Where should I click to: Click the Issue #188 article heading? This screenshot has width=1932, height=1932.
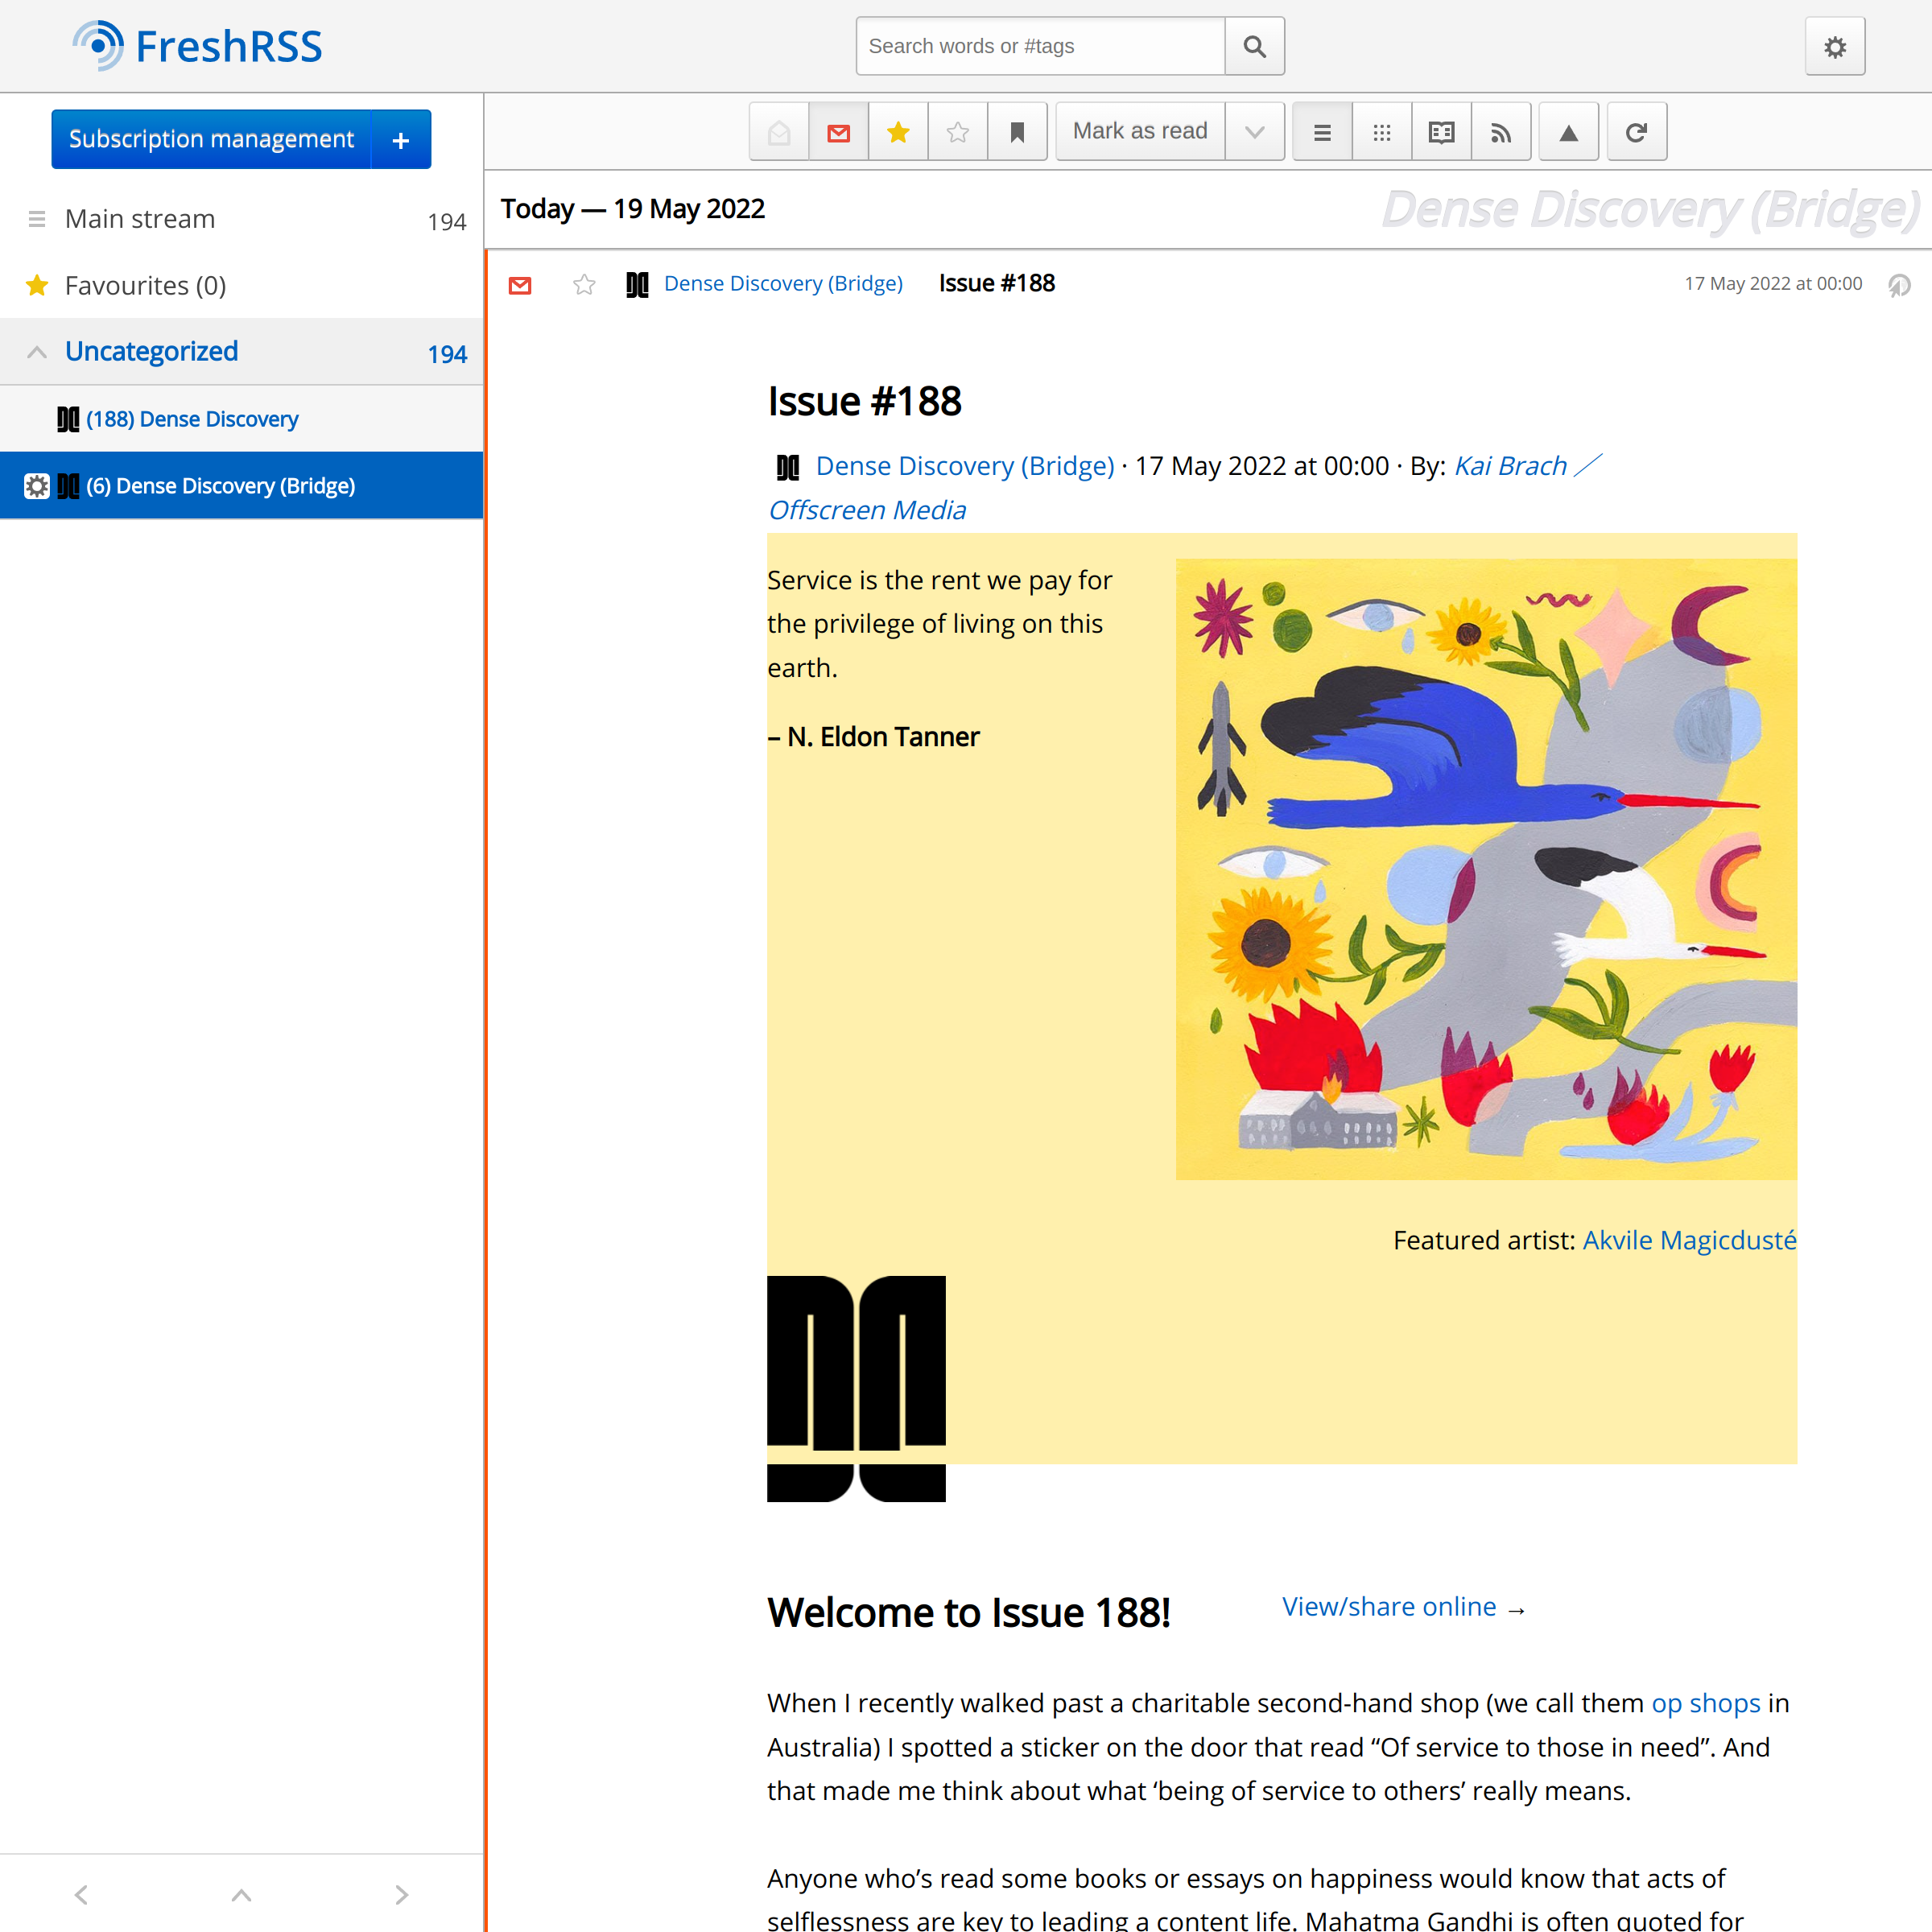pos(864,401)
